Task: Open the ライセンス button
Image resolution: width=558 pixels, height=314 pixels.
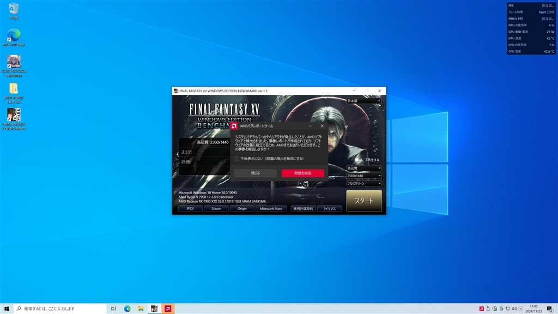Action: click(330, 209)
